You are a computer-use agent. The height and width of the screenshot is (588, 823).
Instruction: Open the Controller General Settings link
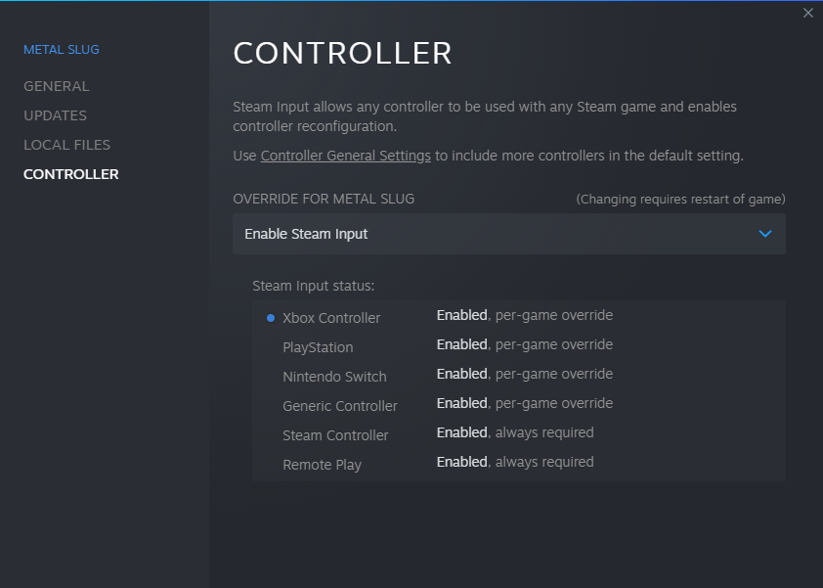(x=345, y=156)
